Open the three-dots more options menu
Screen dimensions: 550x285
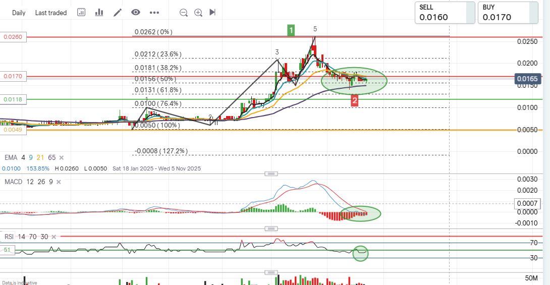[154, 13]
